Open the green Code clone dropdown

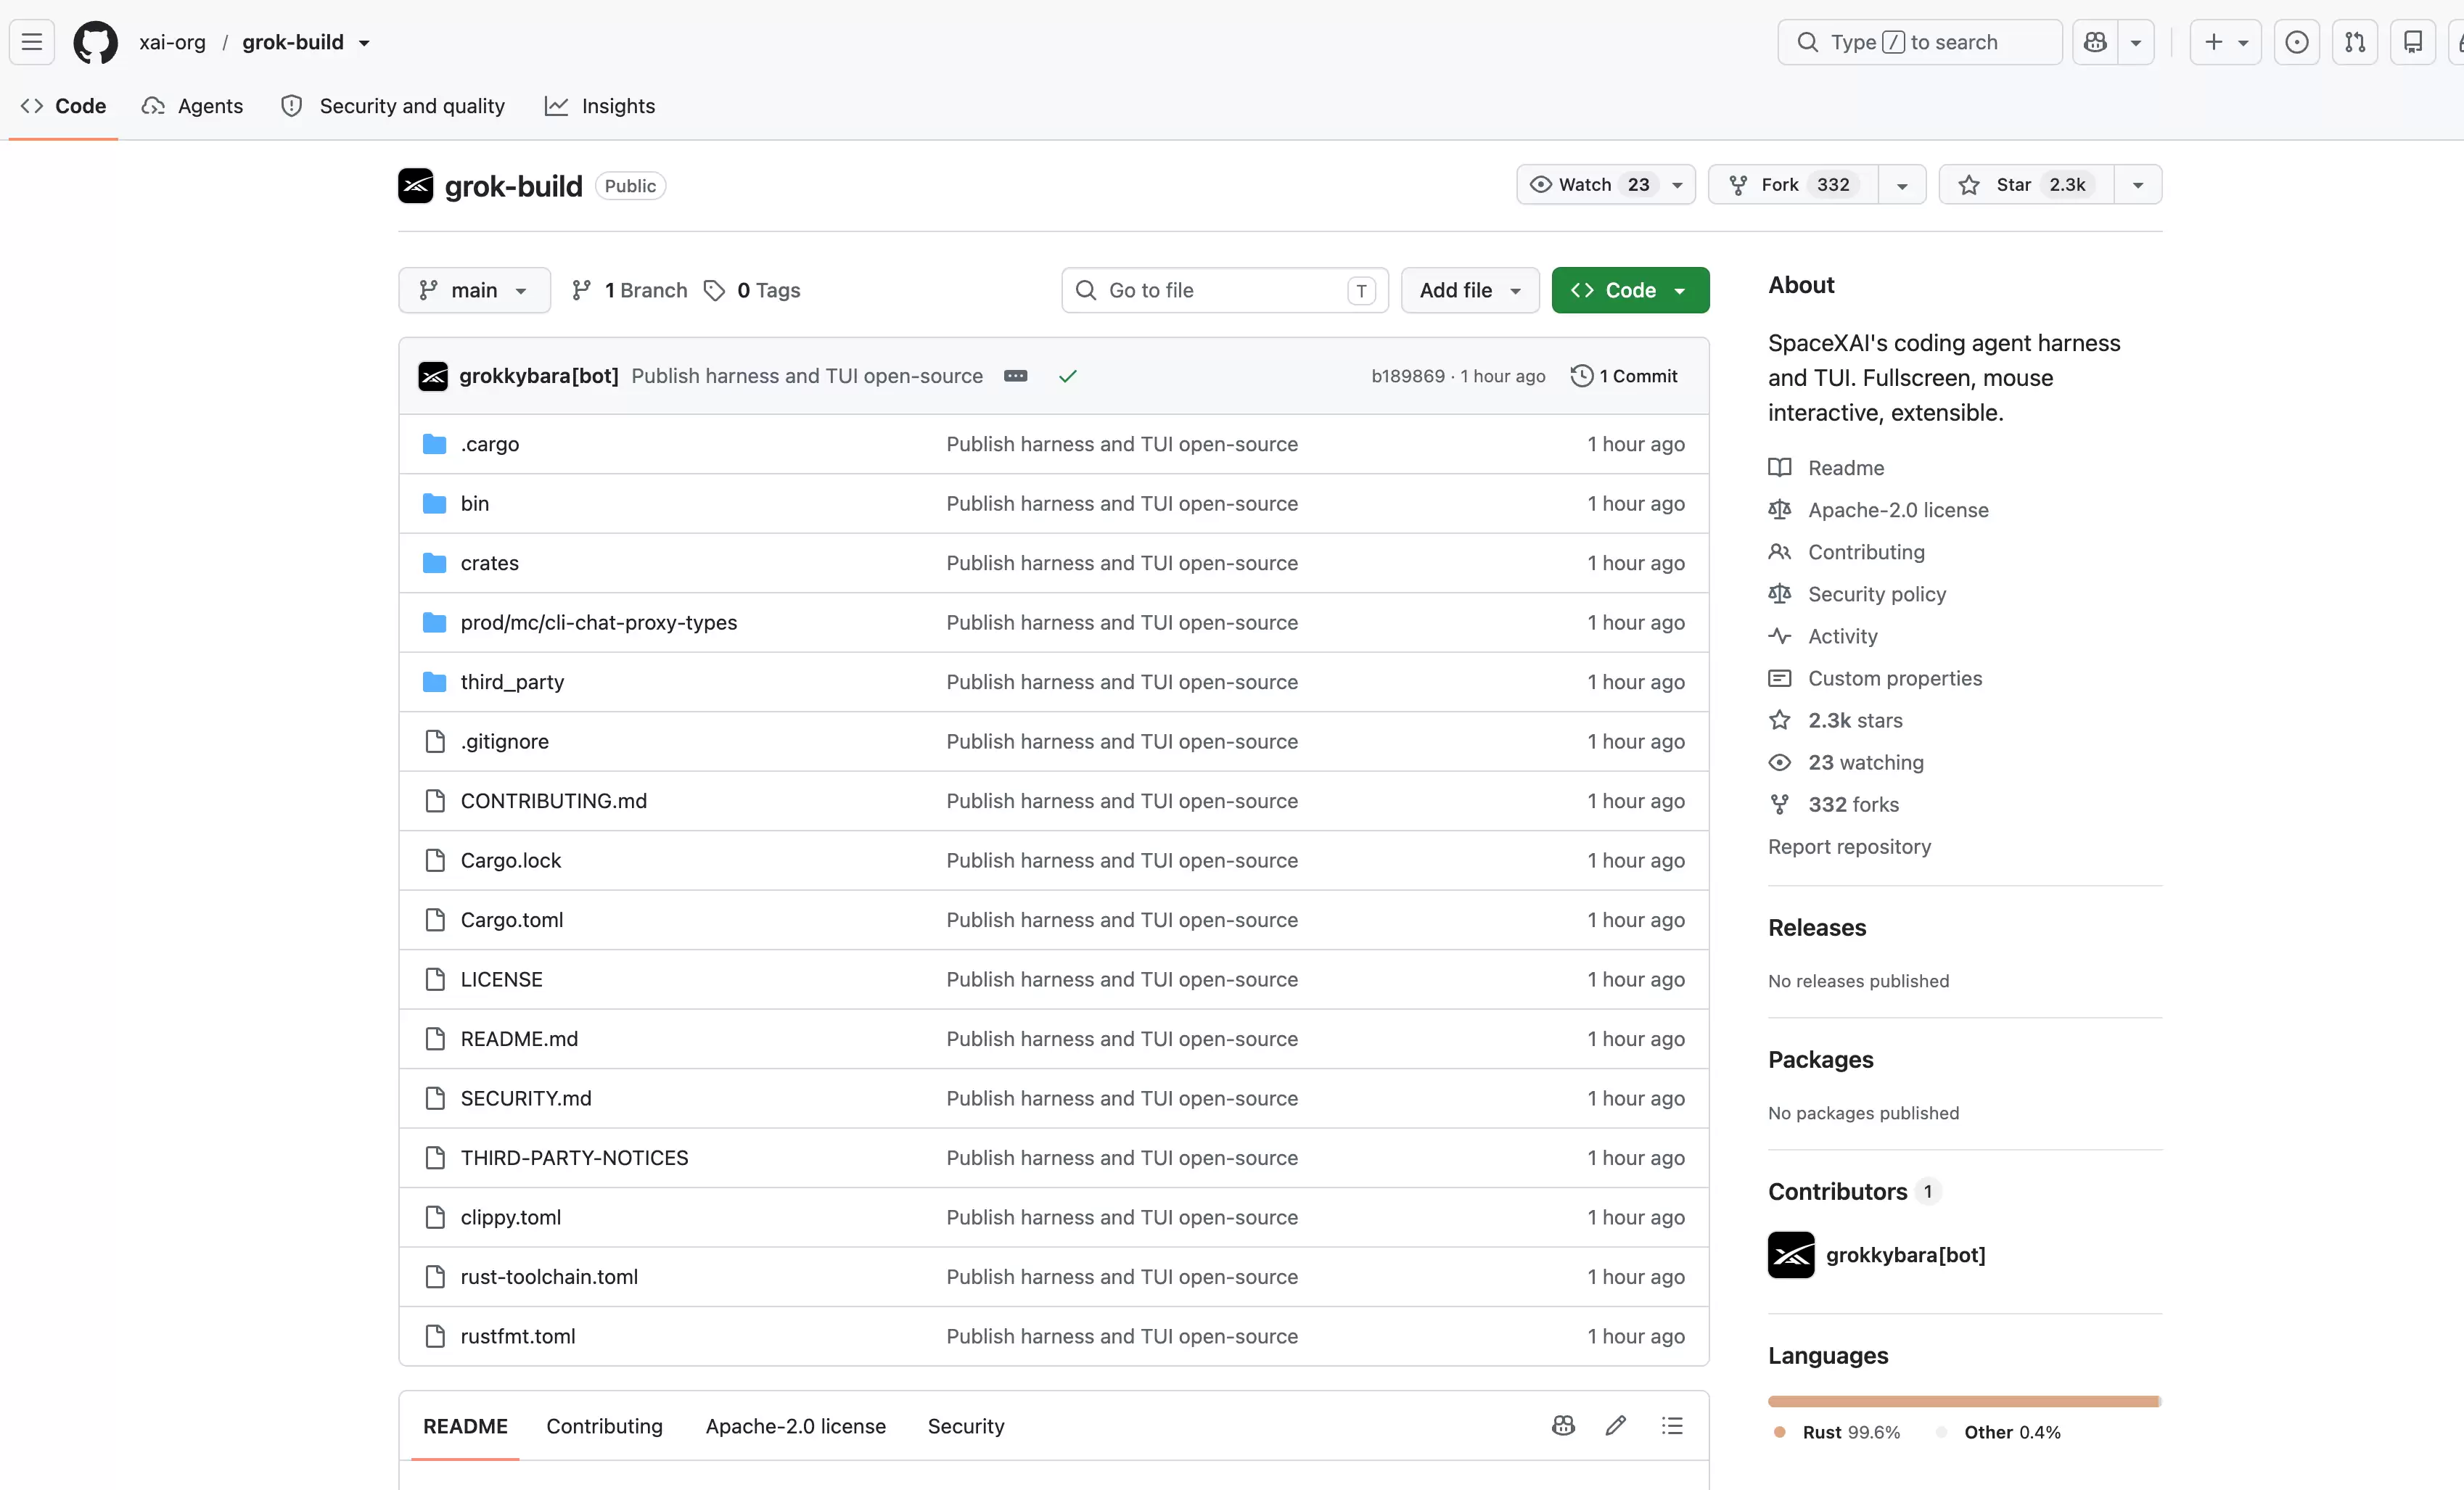tap(1630, 290)
